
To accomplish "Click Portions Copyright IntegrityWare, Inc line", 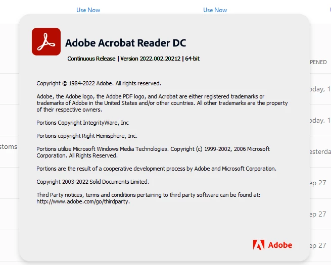I will [82, 123].
